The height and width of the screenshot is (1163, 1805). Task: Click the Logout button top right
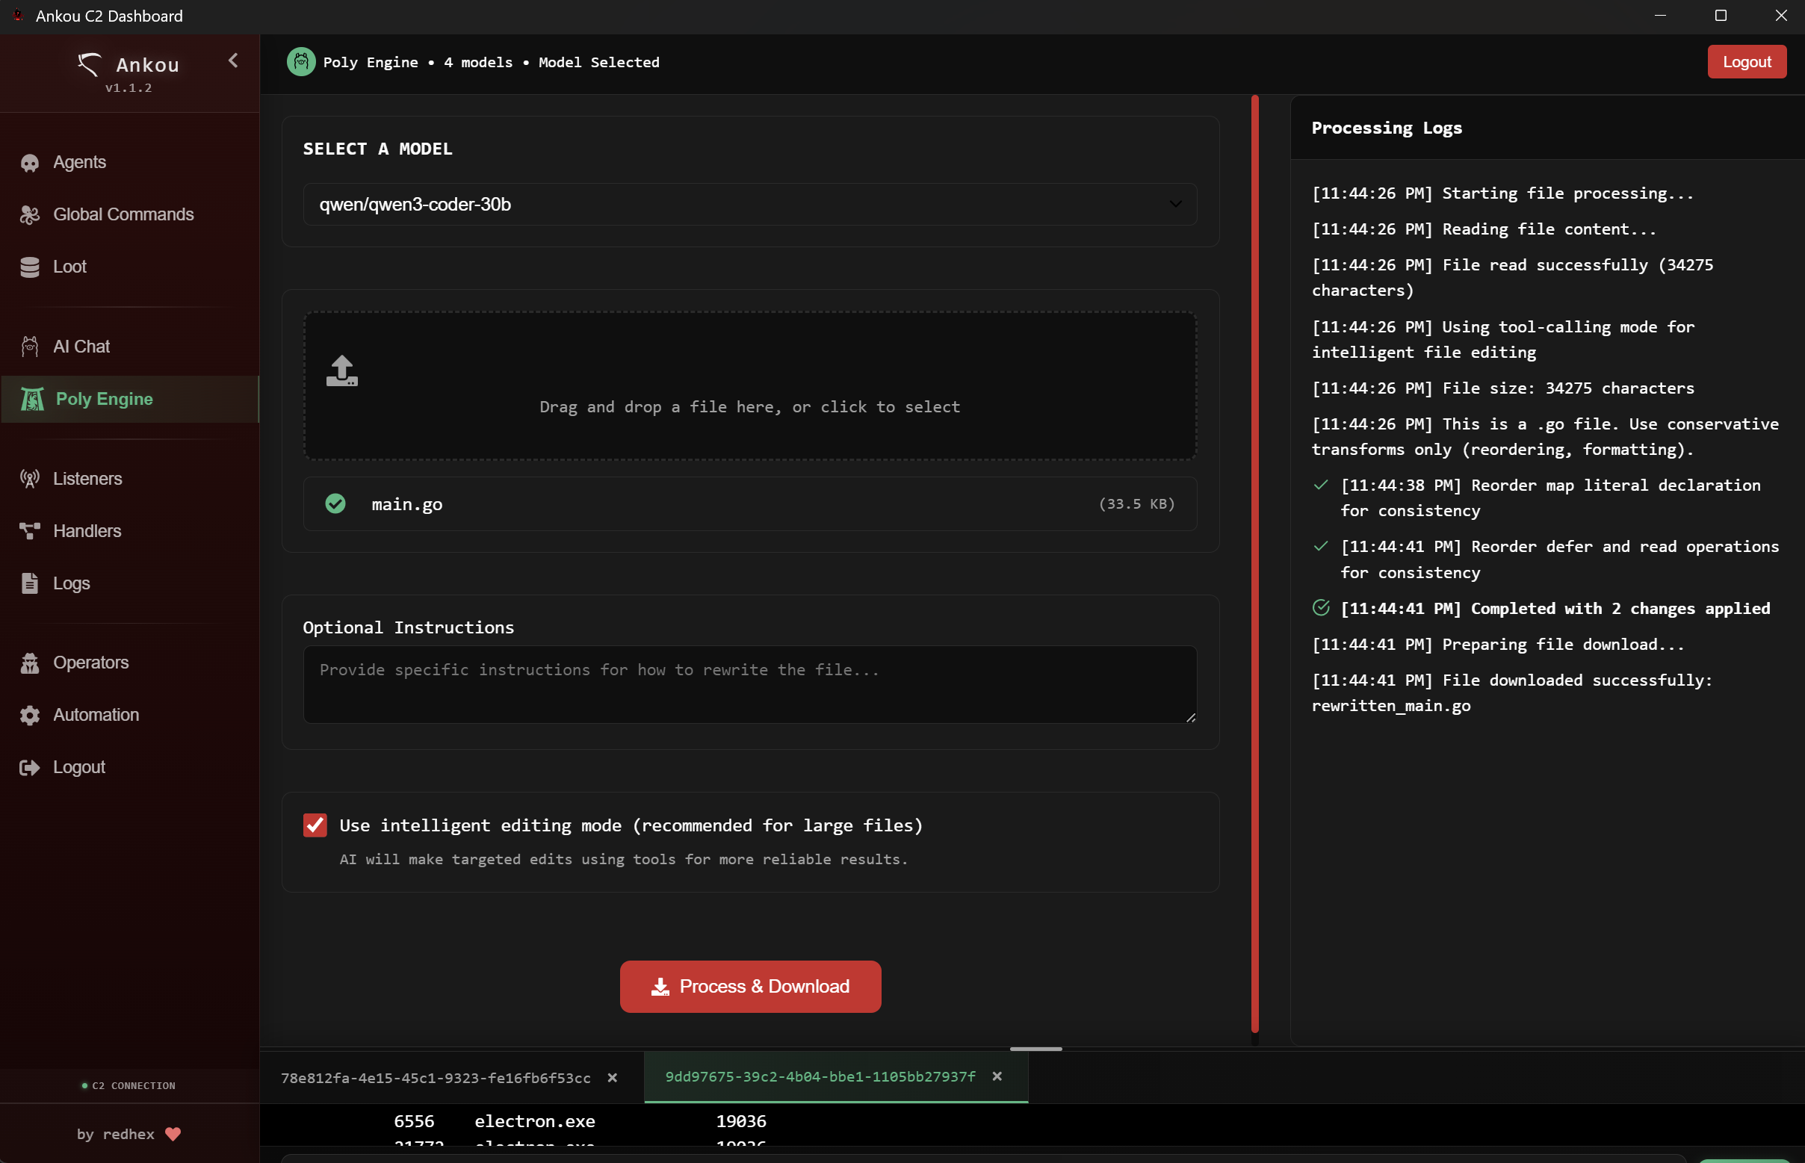(x=1746, y=61)
